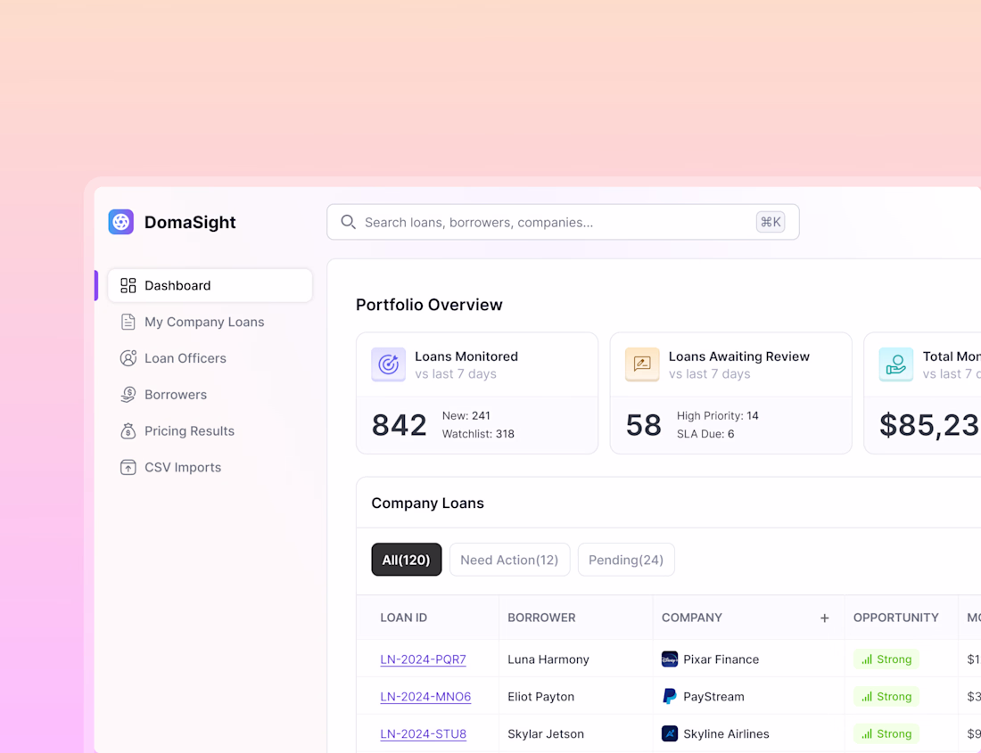Click the CSV Imports upload icon
The height and width of the screenshot is (753, 981).
128,468
